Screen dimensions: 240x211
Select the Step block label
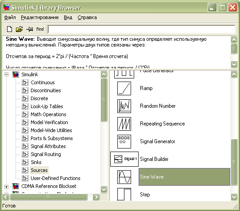point(145,195)
